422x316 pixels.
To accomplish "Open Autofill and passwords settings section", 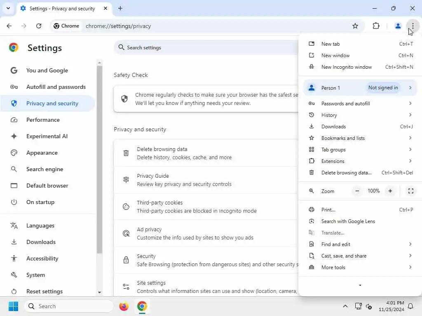I will tap(48, 87).
